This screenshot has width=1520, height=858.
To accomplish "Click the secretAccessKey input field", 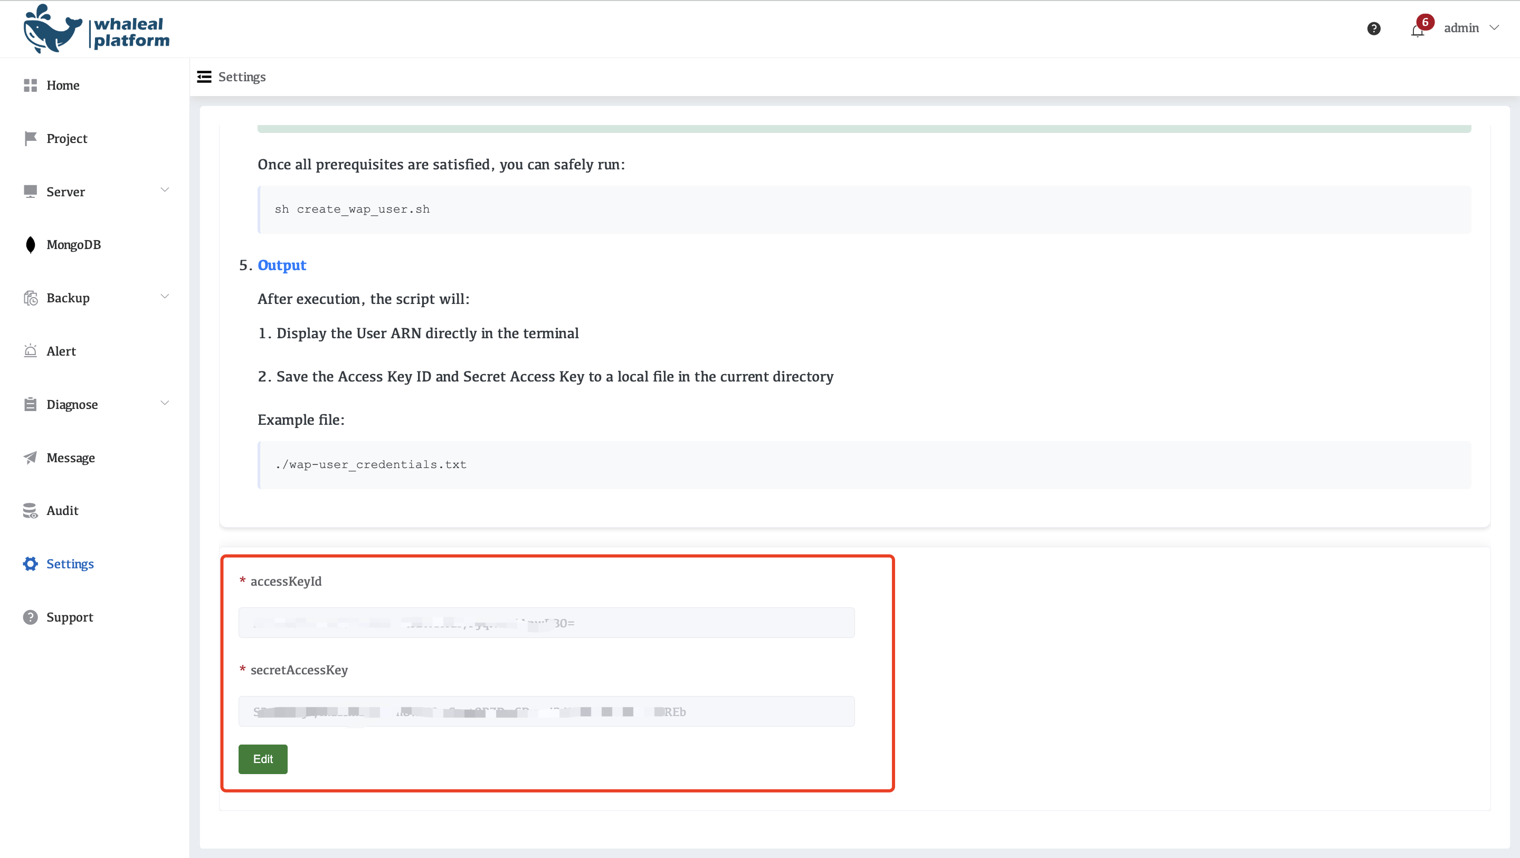I will (x=546, y=711).
